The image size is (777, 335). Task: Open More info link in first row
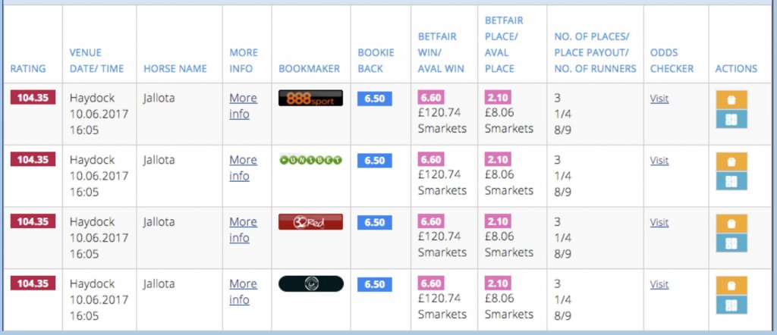(244, 106)
